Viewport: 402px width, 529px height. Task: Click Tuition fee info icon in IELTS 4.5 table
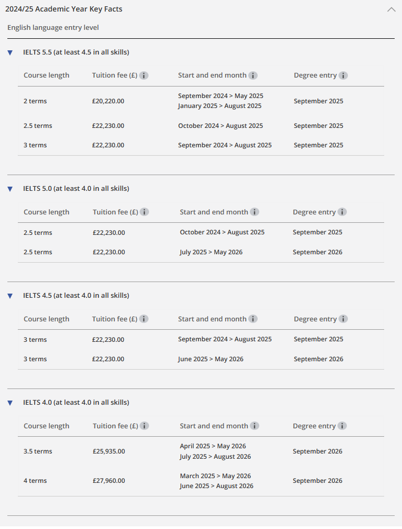point(144,319)
